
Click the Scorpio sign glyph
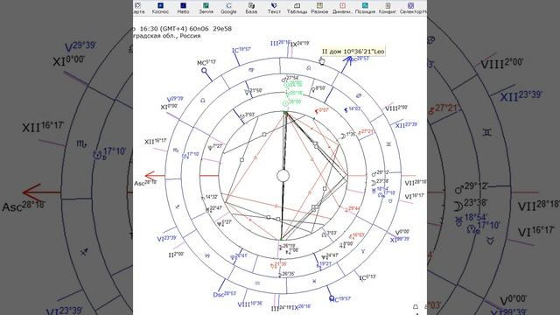point(175,150)
